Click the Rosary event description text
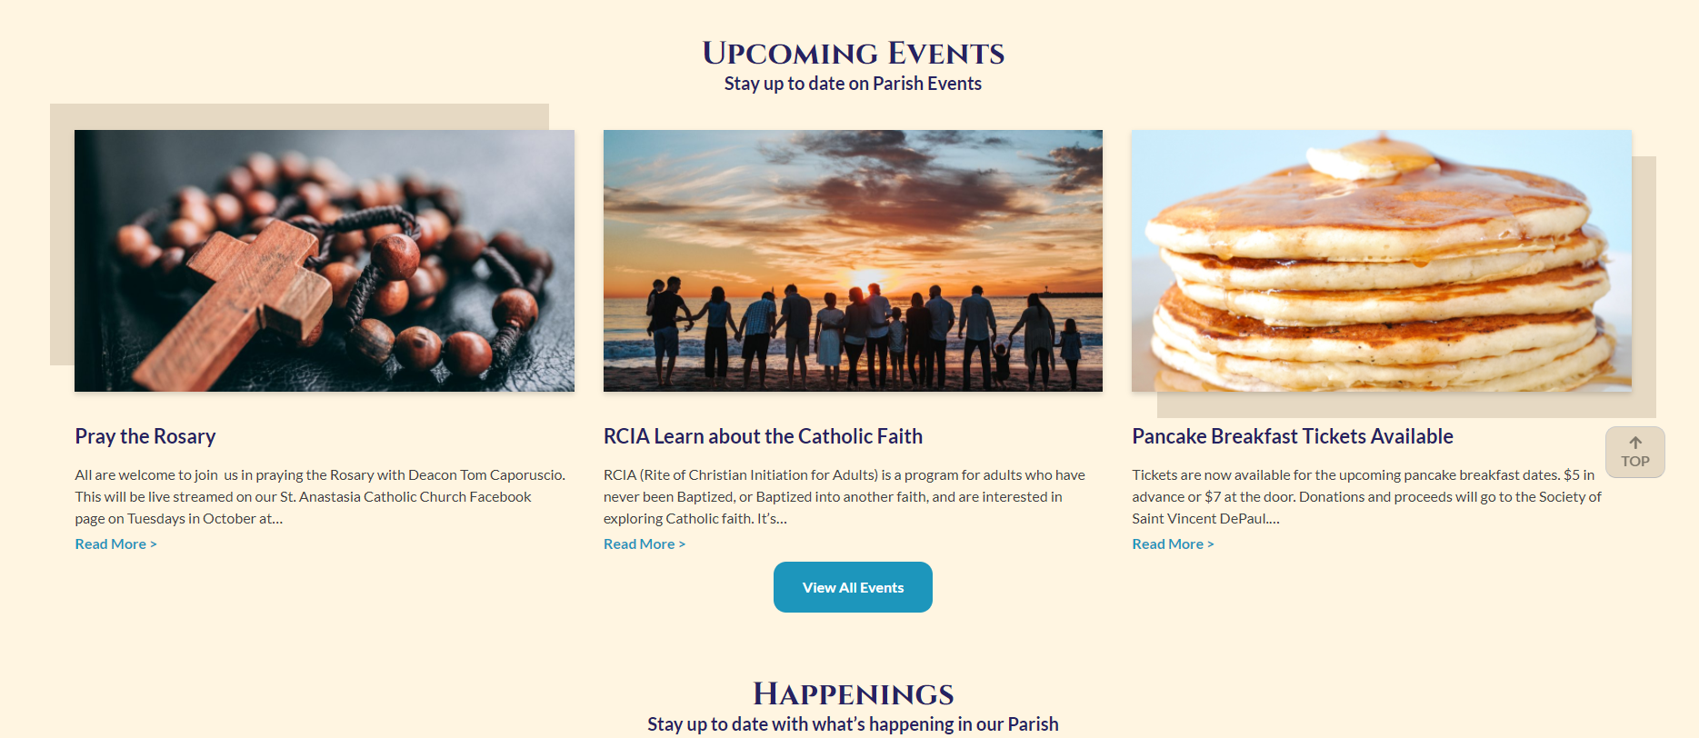Screen dimensions: 1699x738 (x=320, y=496)
